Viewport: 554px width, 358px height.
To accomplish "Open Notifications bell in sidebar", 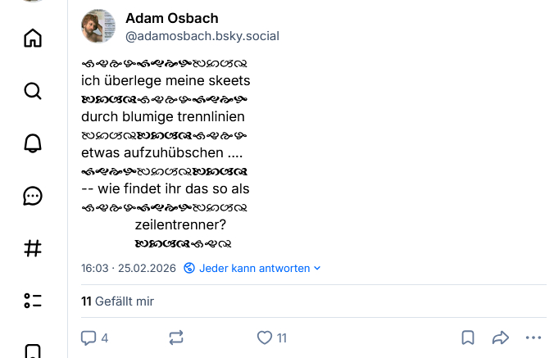I will pos(33,143).
